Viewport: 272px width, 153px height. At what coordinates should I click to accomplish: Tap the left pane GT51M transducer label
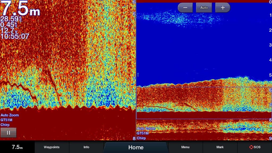point(6,120)
